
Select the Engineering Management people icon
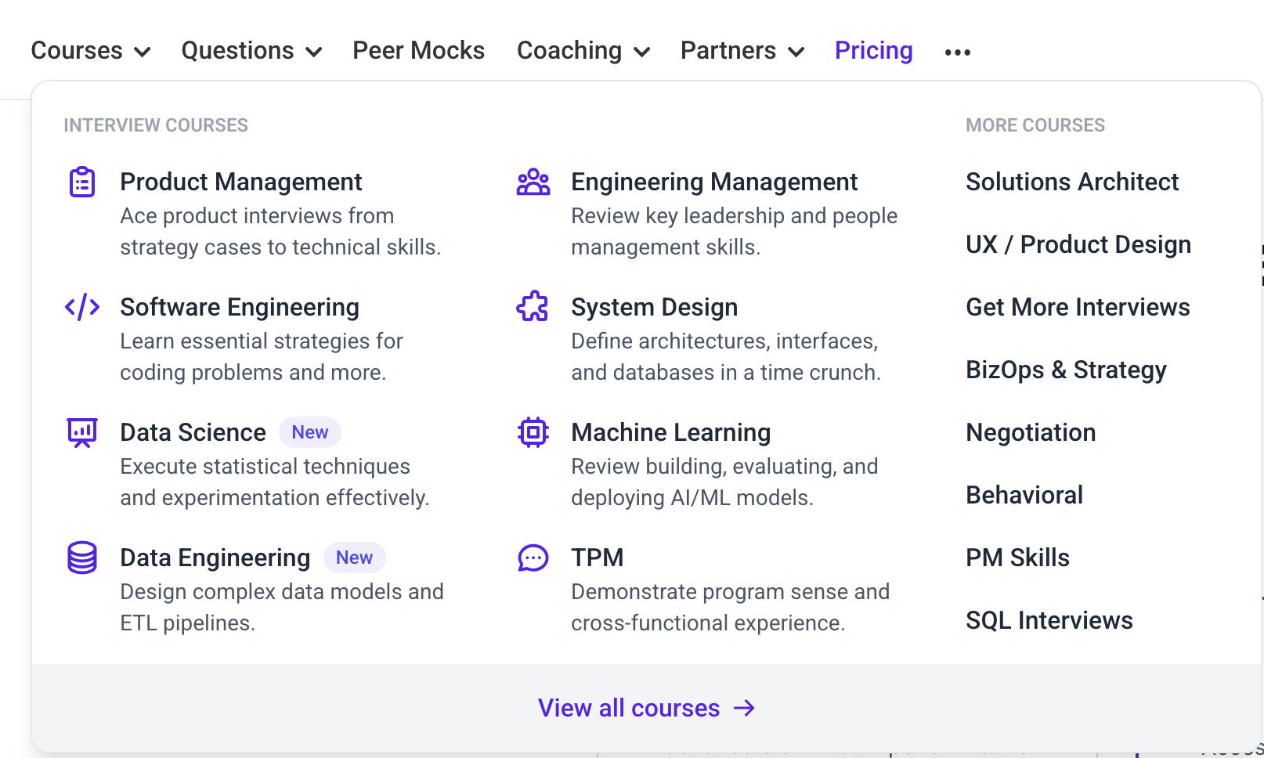click(533, 181)
